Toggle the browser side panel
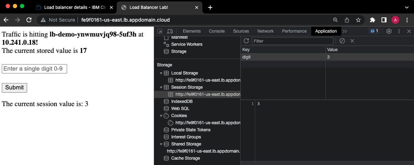This screenshot has width=414, height=165. click(384, 20)
